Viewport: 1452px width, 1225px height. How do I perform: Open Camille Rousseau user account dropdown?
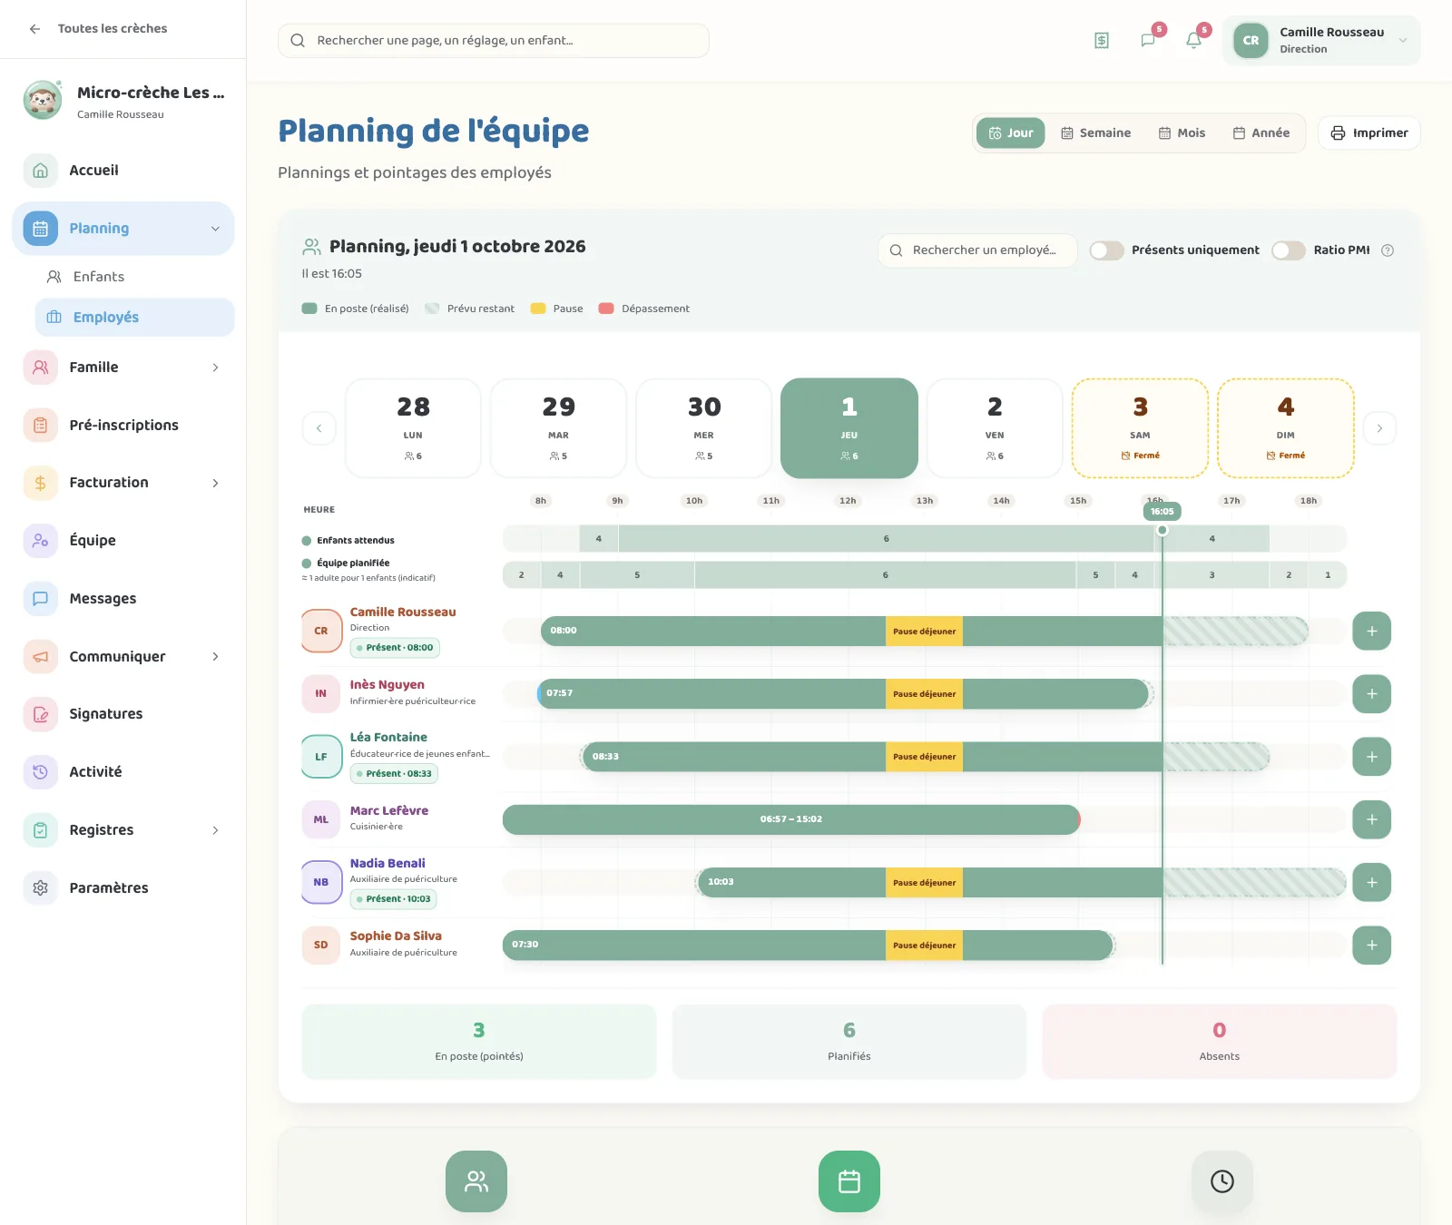pos(1321,41)
